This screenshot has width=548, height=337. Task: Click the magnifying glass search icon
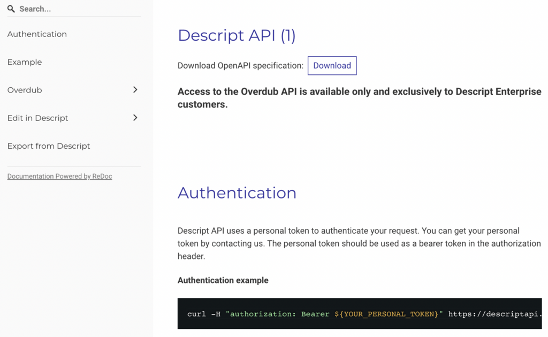click(x=11, y=9)
